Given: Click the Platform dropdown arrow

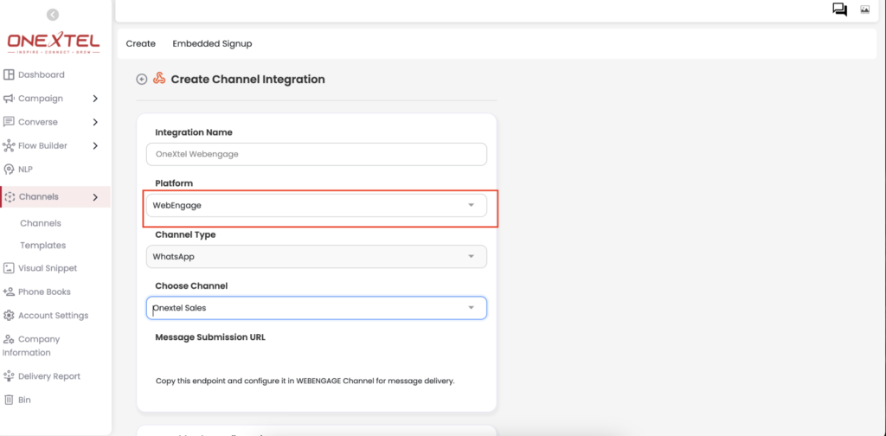Looking at the screenshot, I should (x=472, y=206).
